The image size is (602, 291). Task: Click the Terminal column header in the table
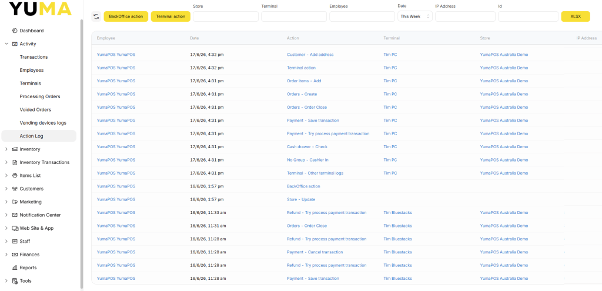[x=392, y=38]
